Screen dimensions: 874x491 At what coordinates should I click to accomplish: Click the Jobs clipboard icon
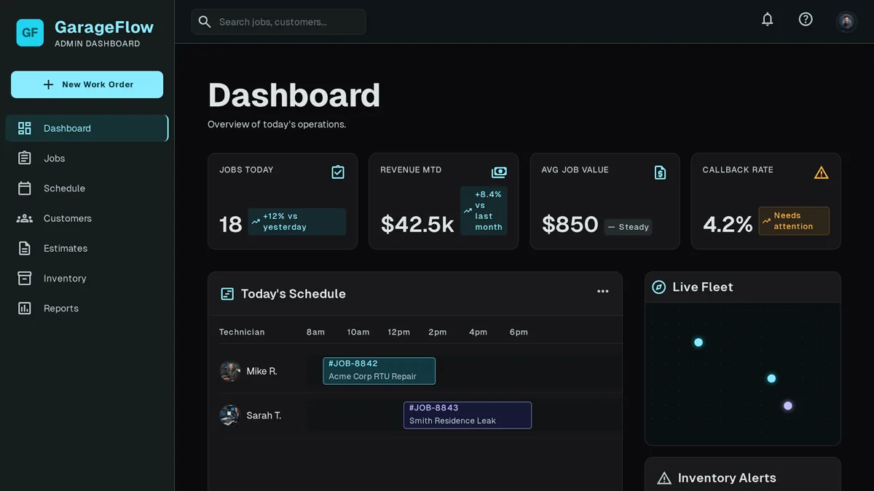click(25, 158)
